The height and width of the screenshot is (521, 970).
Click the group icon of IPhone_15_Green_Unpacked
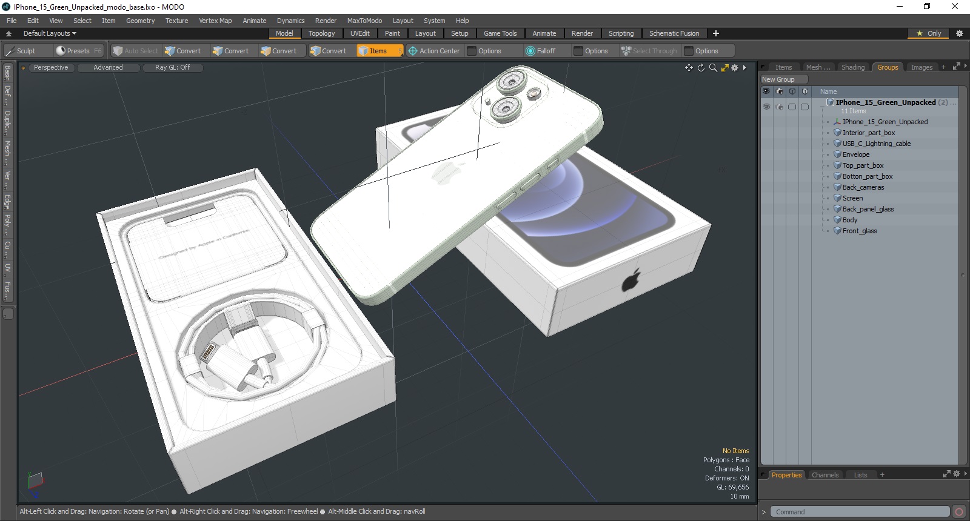[831, 102]
